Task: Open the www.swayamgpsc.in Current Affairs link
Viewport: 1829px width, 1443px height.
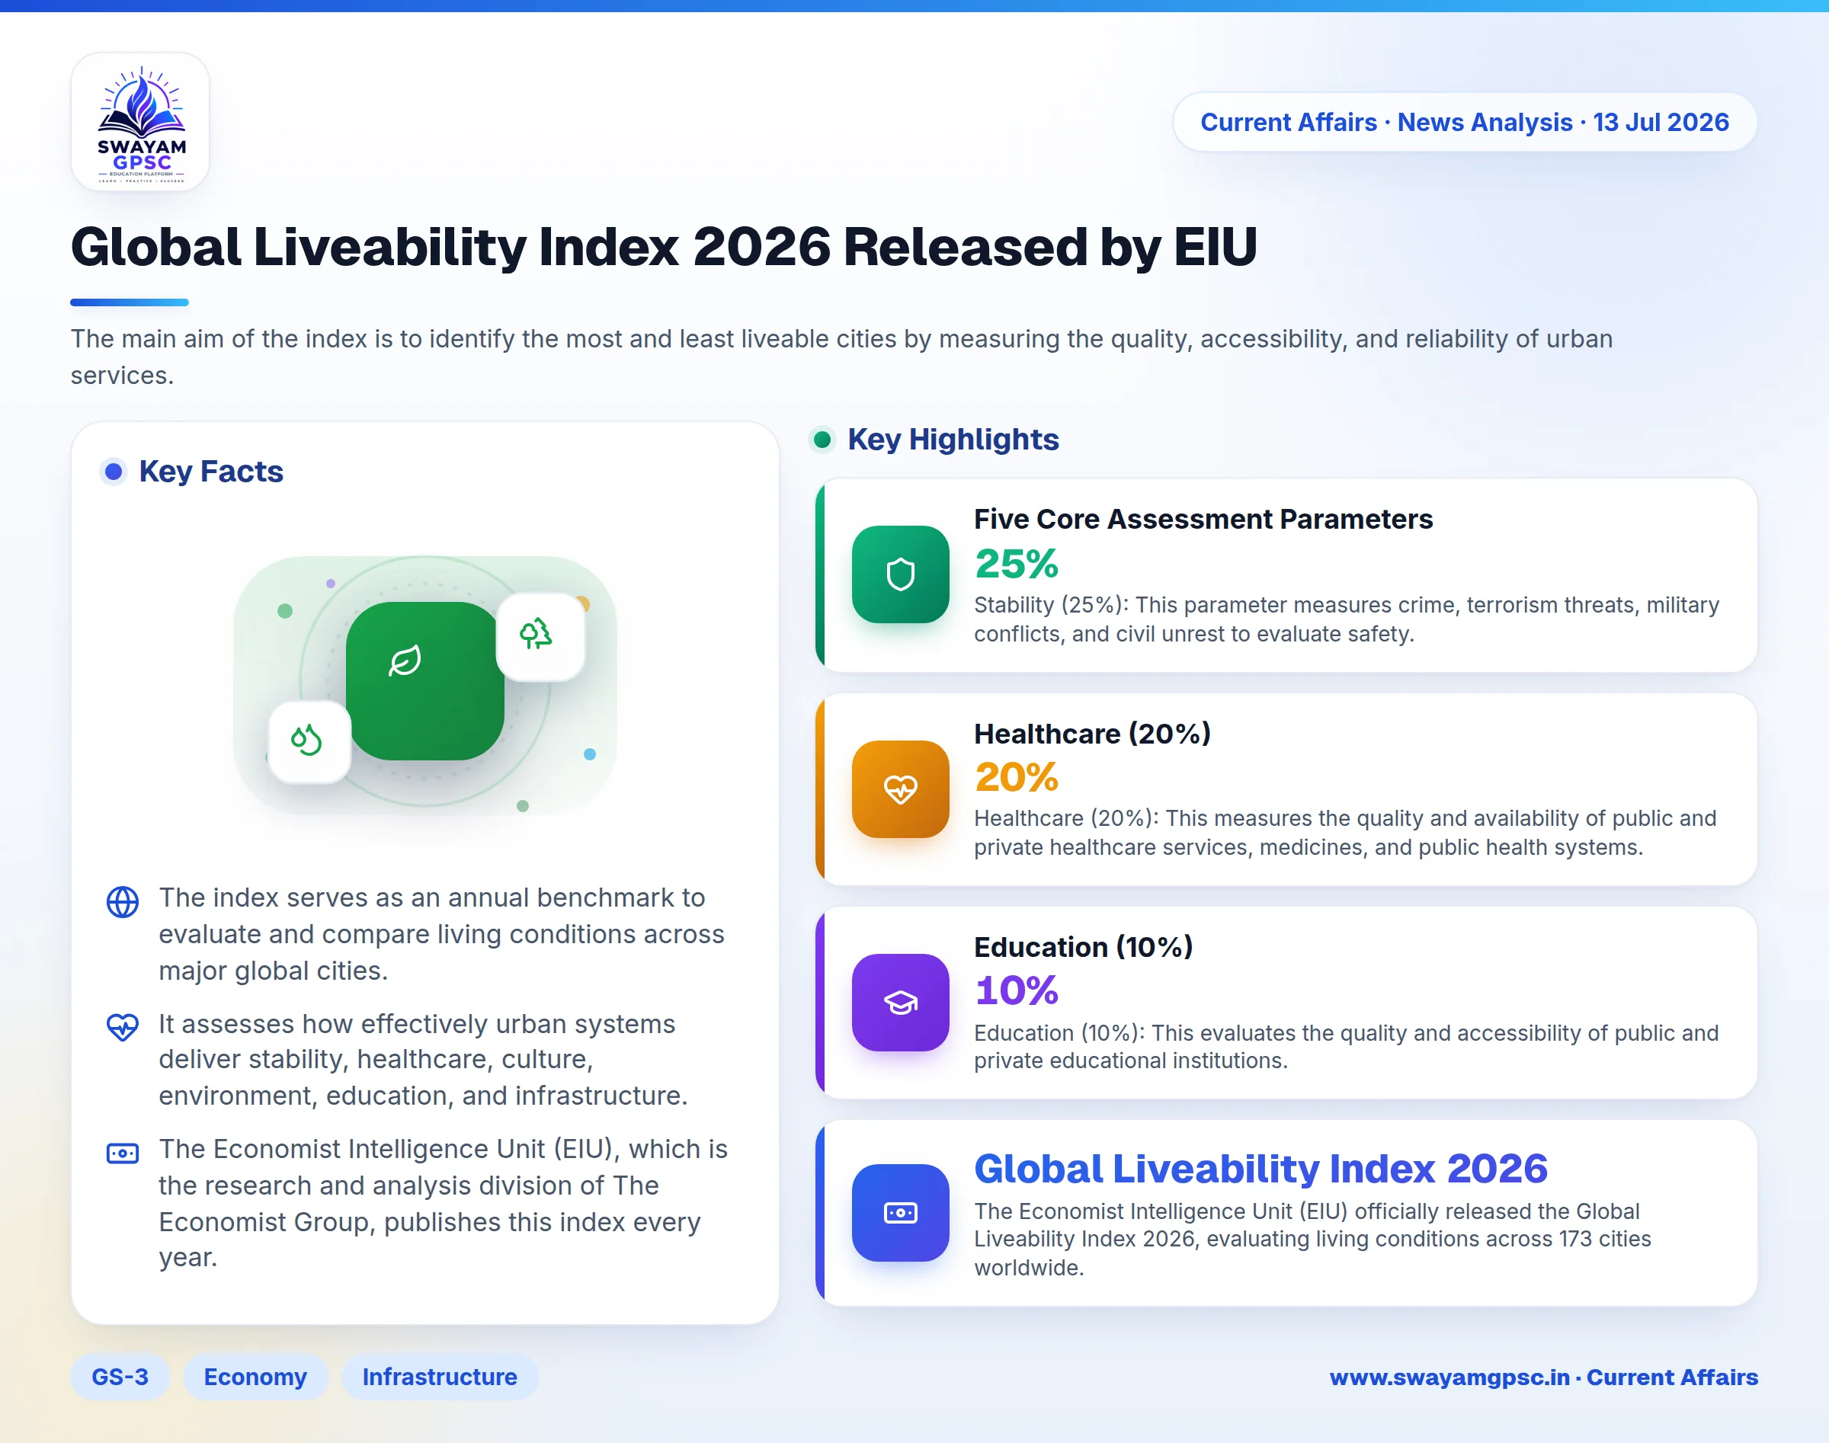Action: coord(1543,1377)
